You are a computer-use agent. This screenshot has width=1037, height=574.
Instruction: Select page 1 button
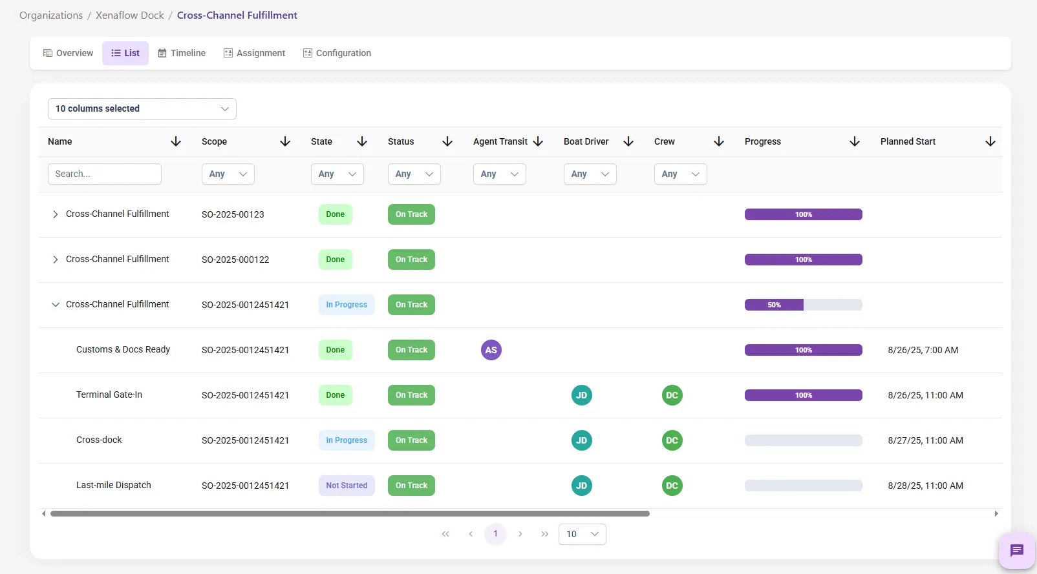coord(495,534)
